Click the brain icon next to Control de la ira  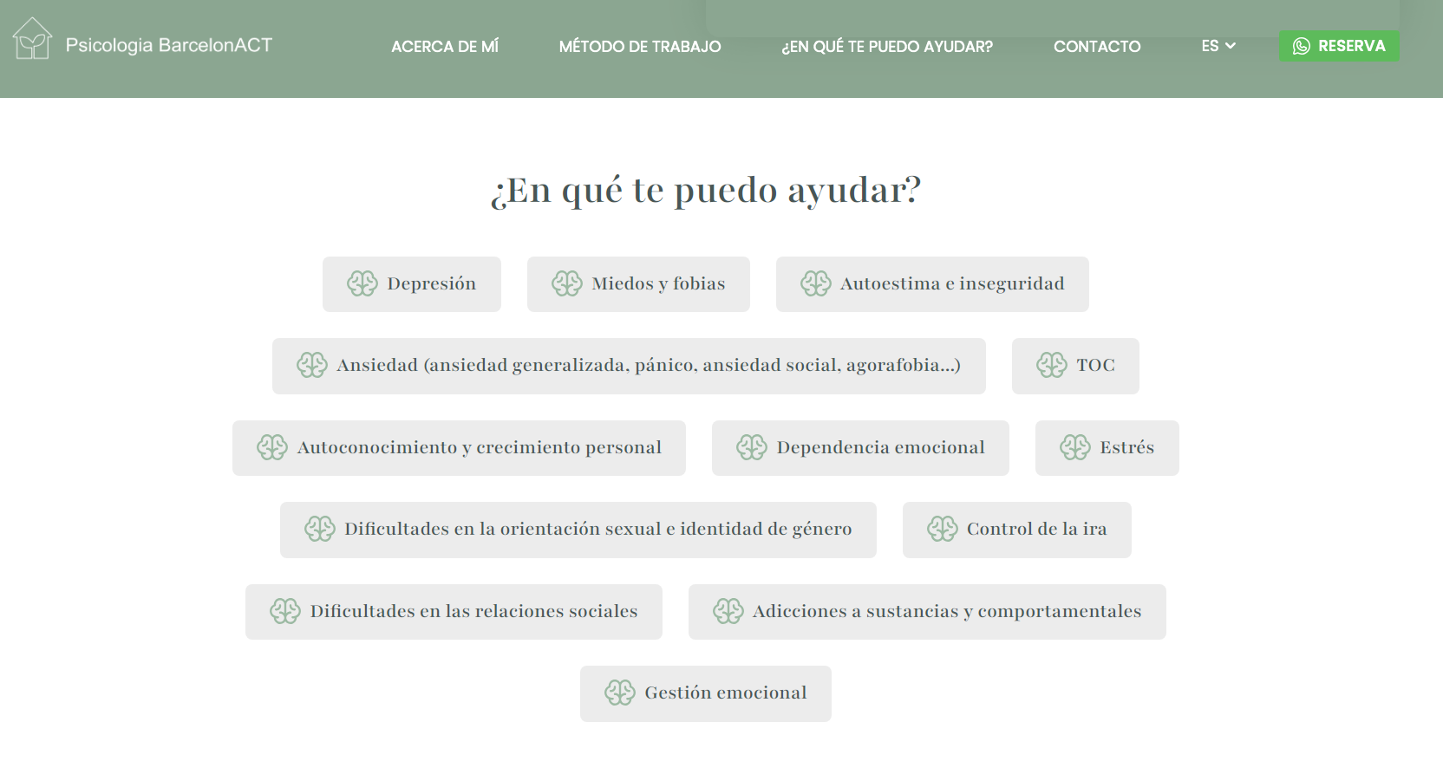(x=943, y=529)
